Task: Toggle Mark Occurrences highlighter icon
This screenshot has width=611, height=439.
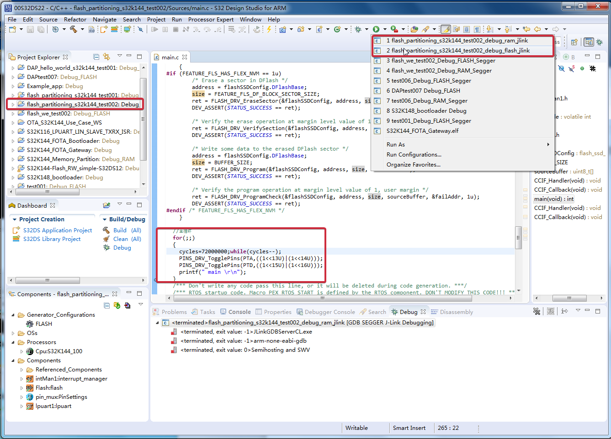Action: click(445, 29)
